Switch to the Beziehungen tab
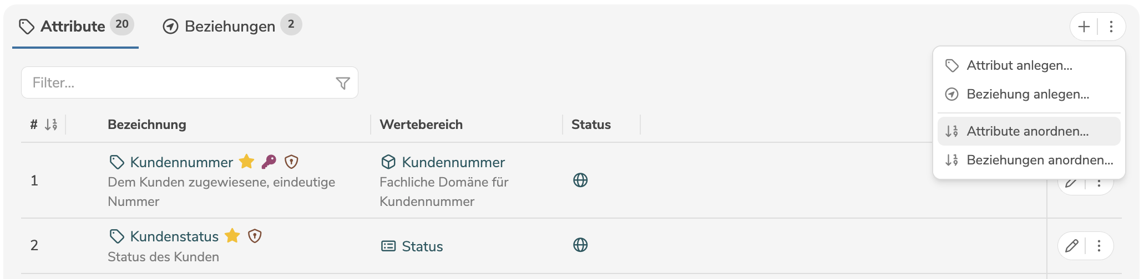This screenshot has height=279, width=1144. [230, 26]
